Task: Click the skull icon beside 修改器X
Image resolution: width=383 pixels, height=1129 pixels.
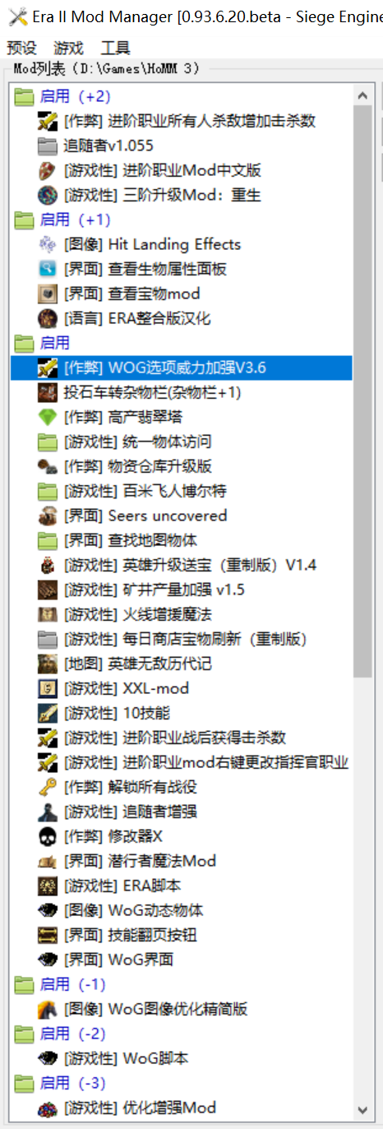Action: (x=48, y=836)
